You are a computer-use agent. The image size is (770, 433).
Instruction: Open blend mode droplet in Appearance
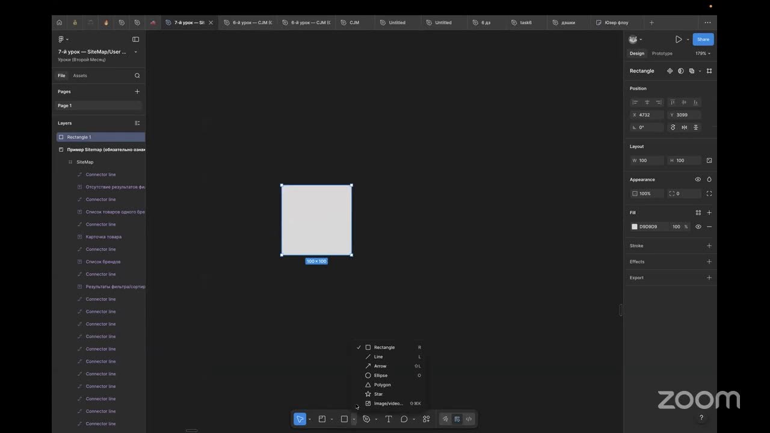click(709, 179)
